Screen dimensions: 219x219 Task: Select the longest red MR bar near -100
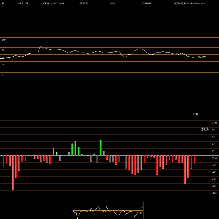pyautogui.click(x=13, y=173)
